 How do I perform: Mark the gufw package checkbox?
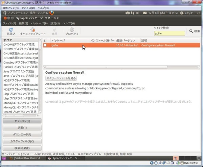(45, 45)
